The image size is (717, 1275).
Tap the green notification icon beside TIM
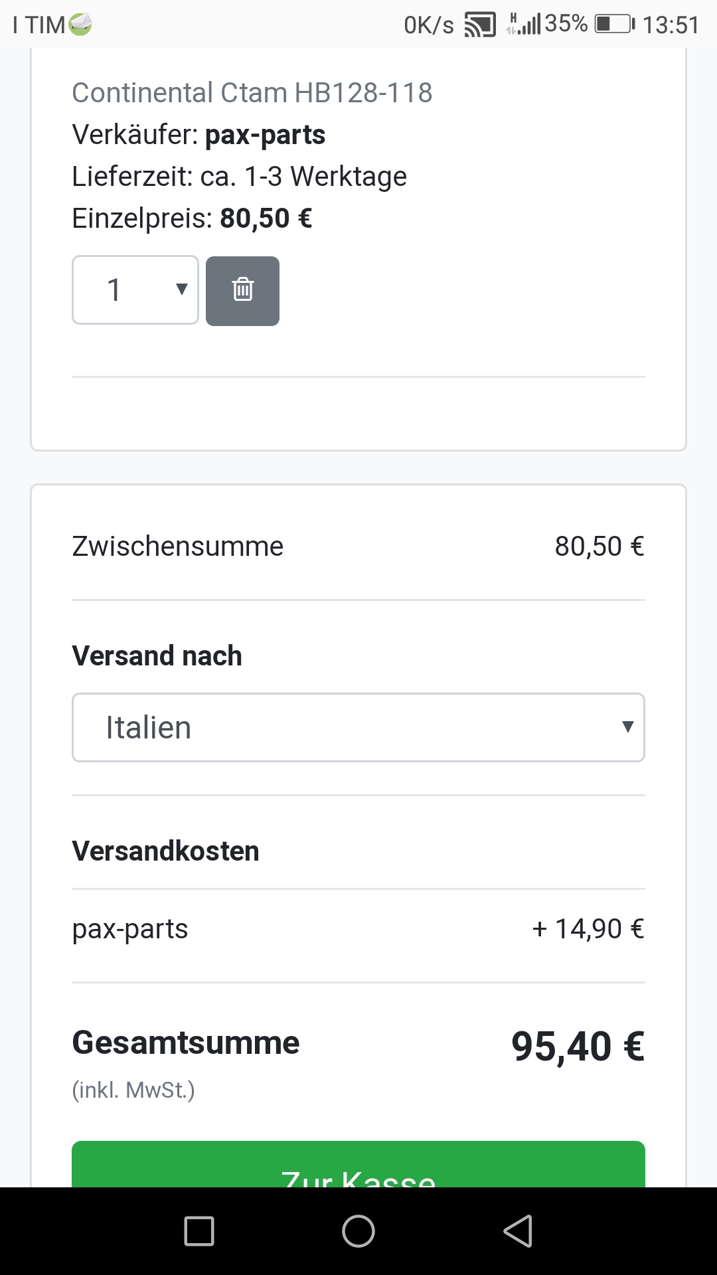(x=80, y=25)
